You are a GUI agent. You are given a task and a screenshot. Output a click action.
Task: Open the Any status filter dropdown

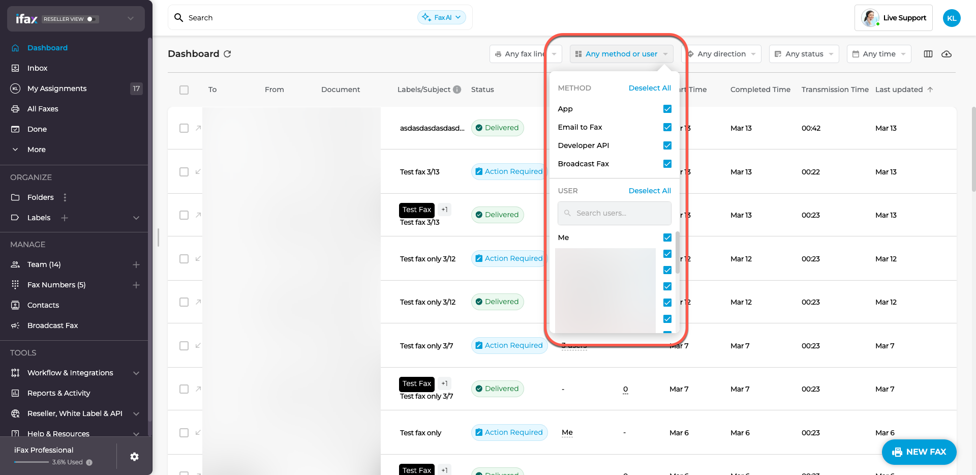click(804, 54)
